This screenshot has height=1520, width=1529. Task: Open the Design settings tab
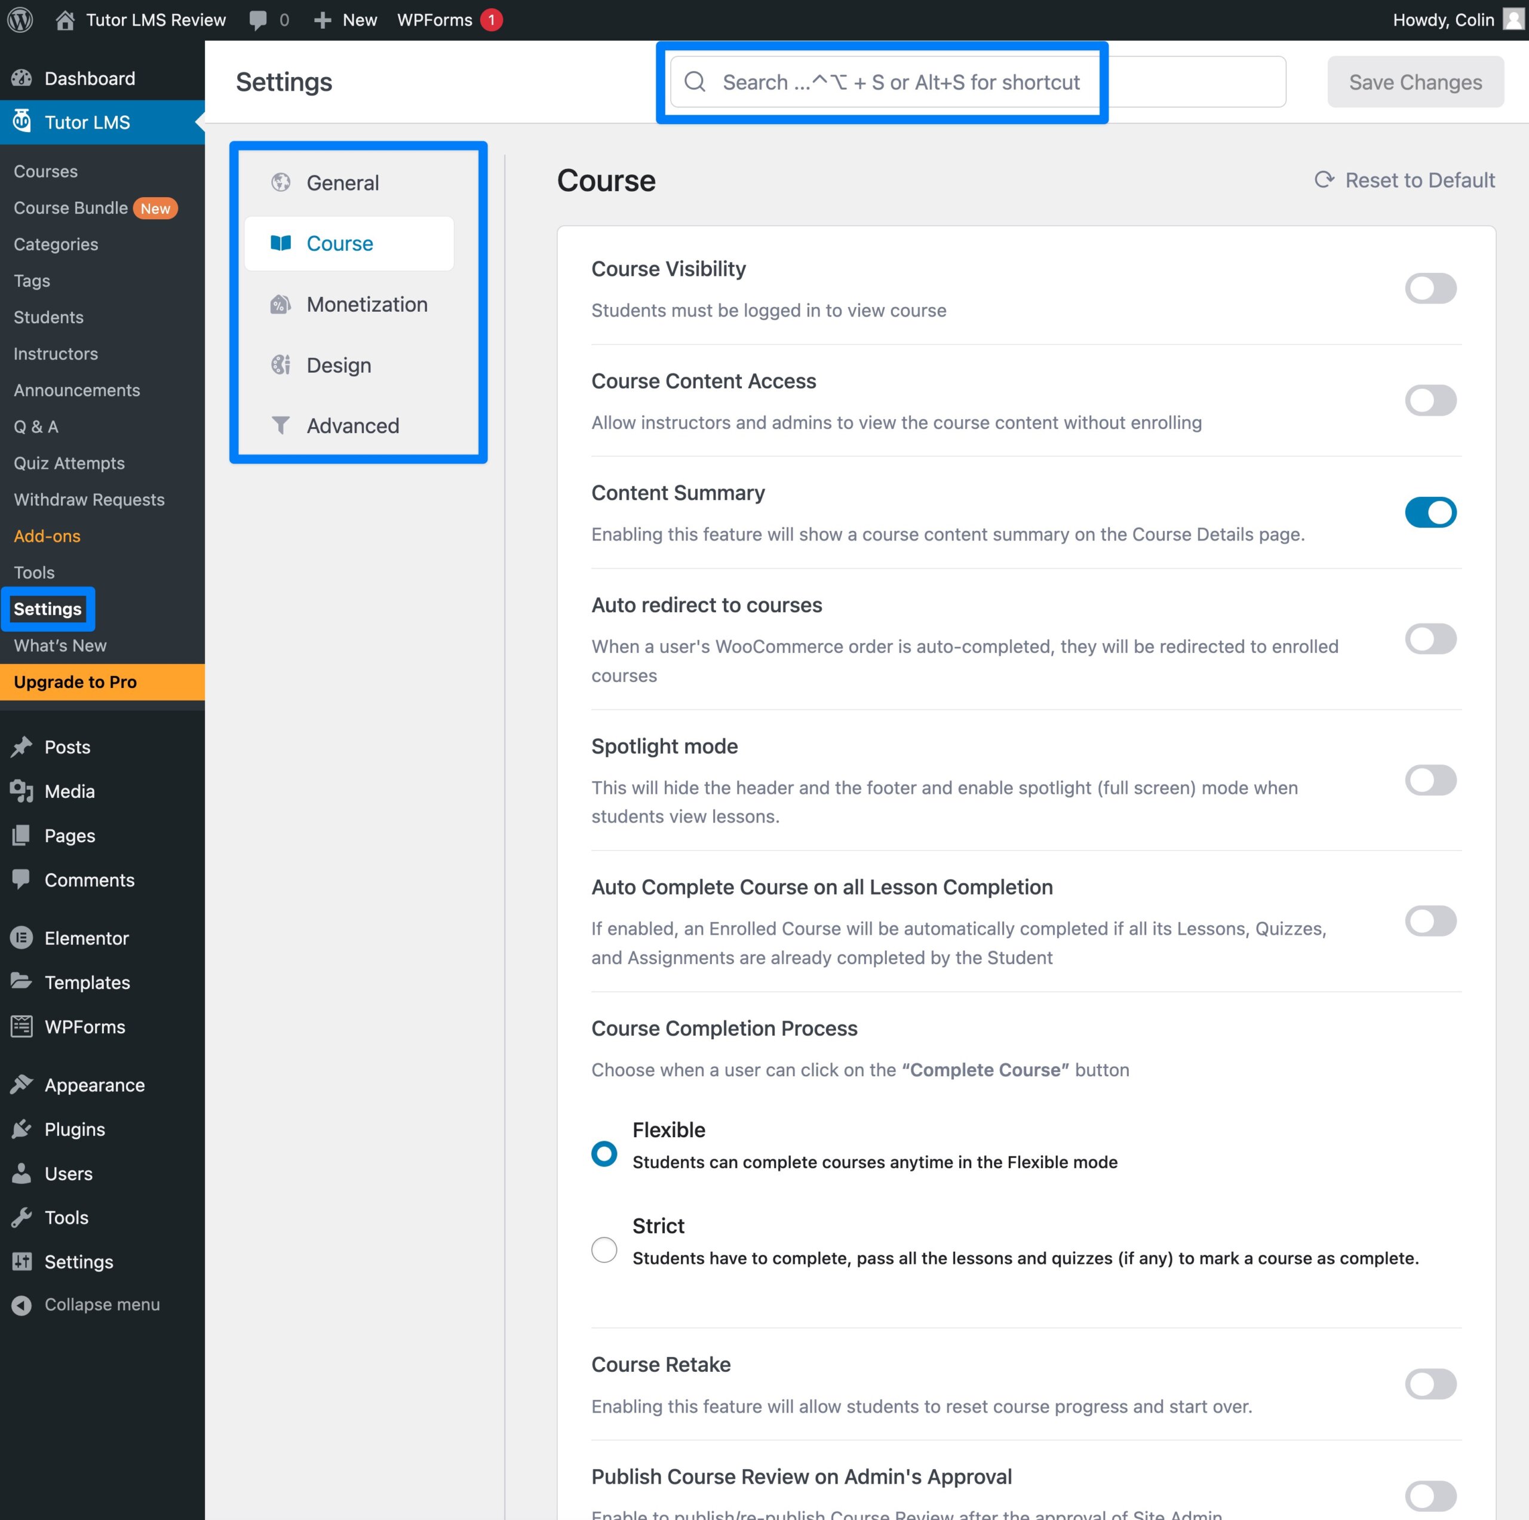pos(349,365)
